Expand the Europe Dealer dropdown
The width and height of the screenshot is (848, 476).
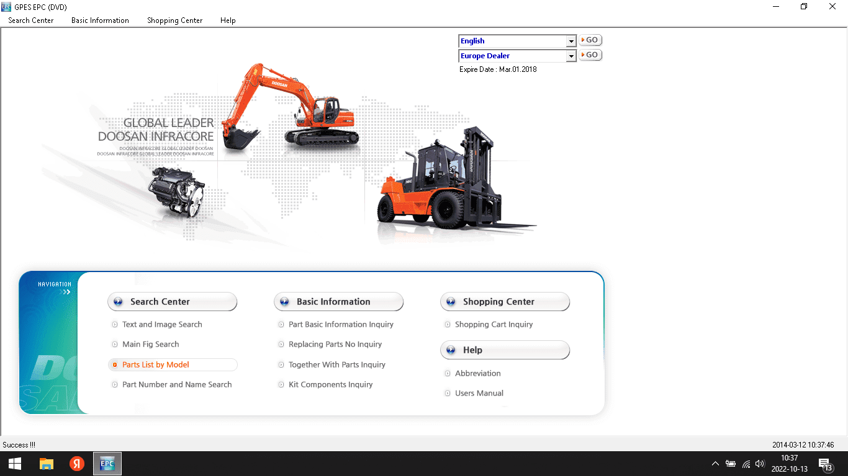571,56
